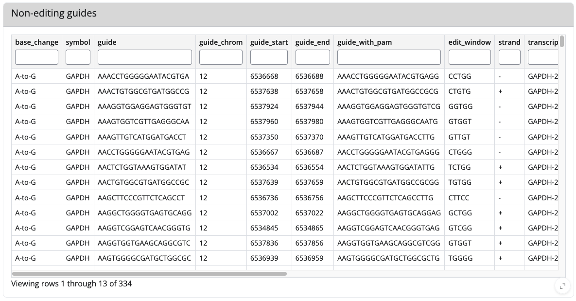This screenshot has width=576, height=301.
Task: Sort by the guide_start column header
Action: click(269, 42)
